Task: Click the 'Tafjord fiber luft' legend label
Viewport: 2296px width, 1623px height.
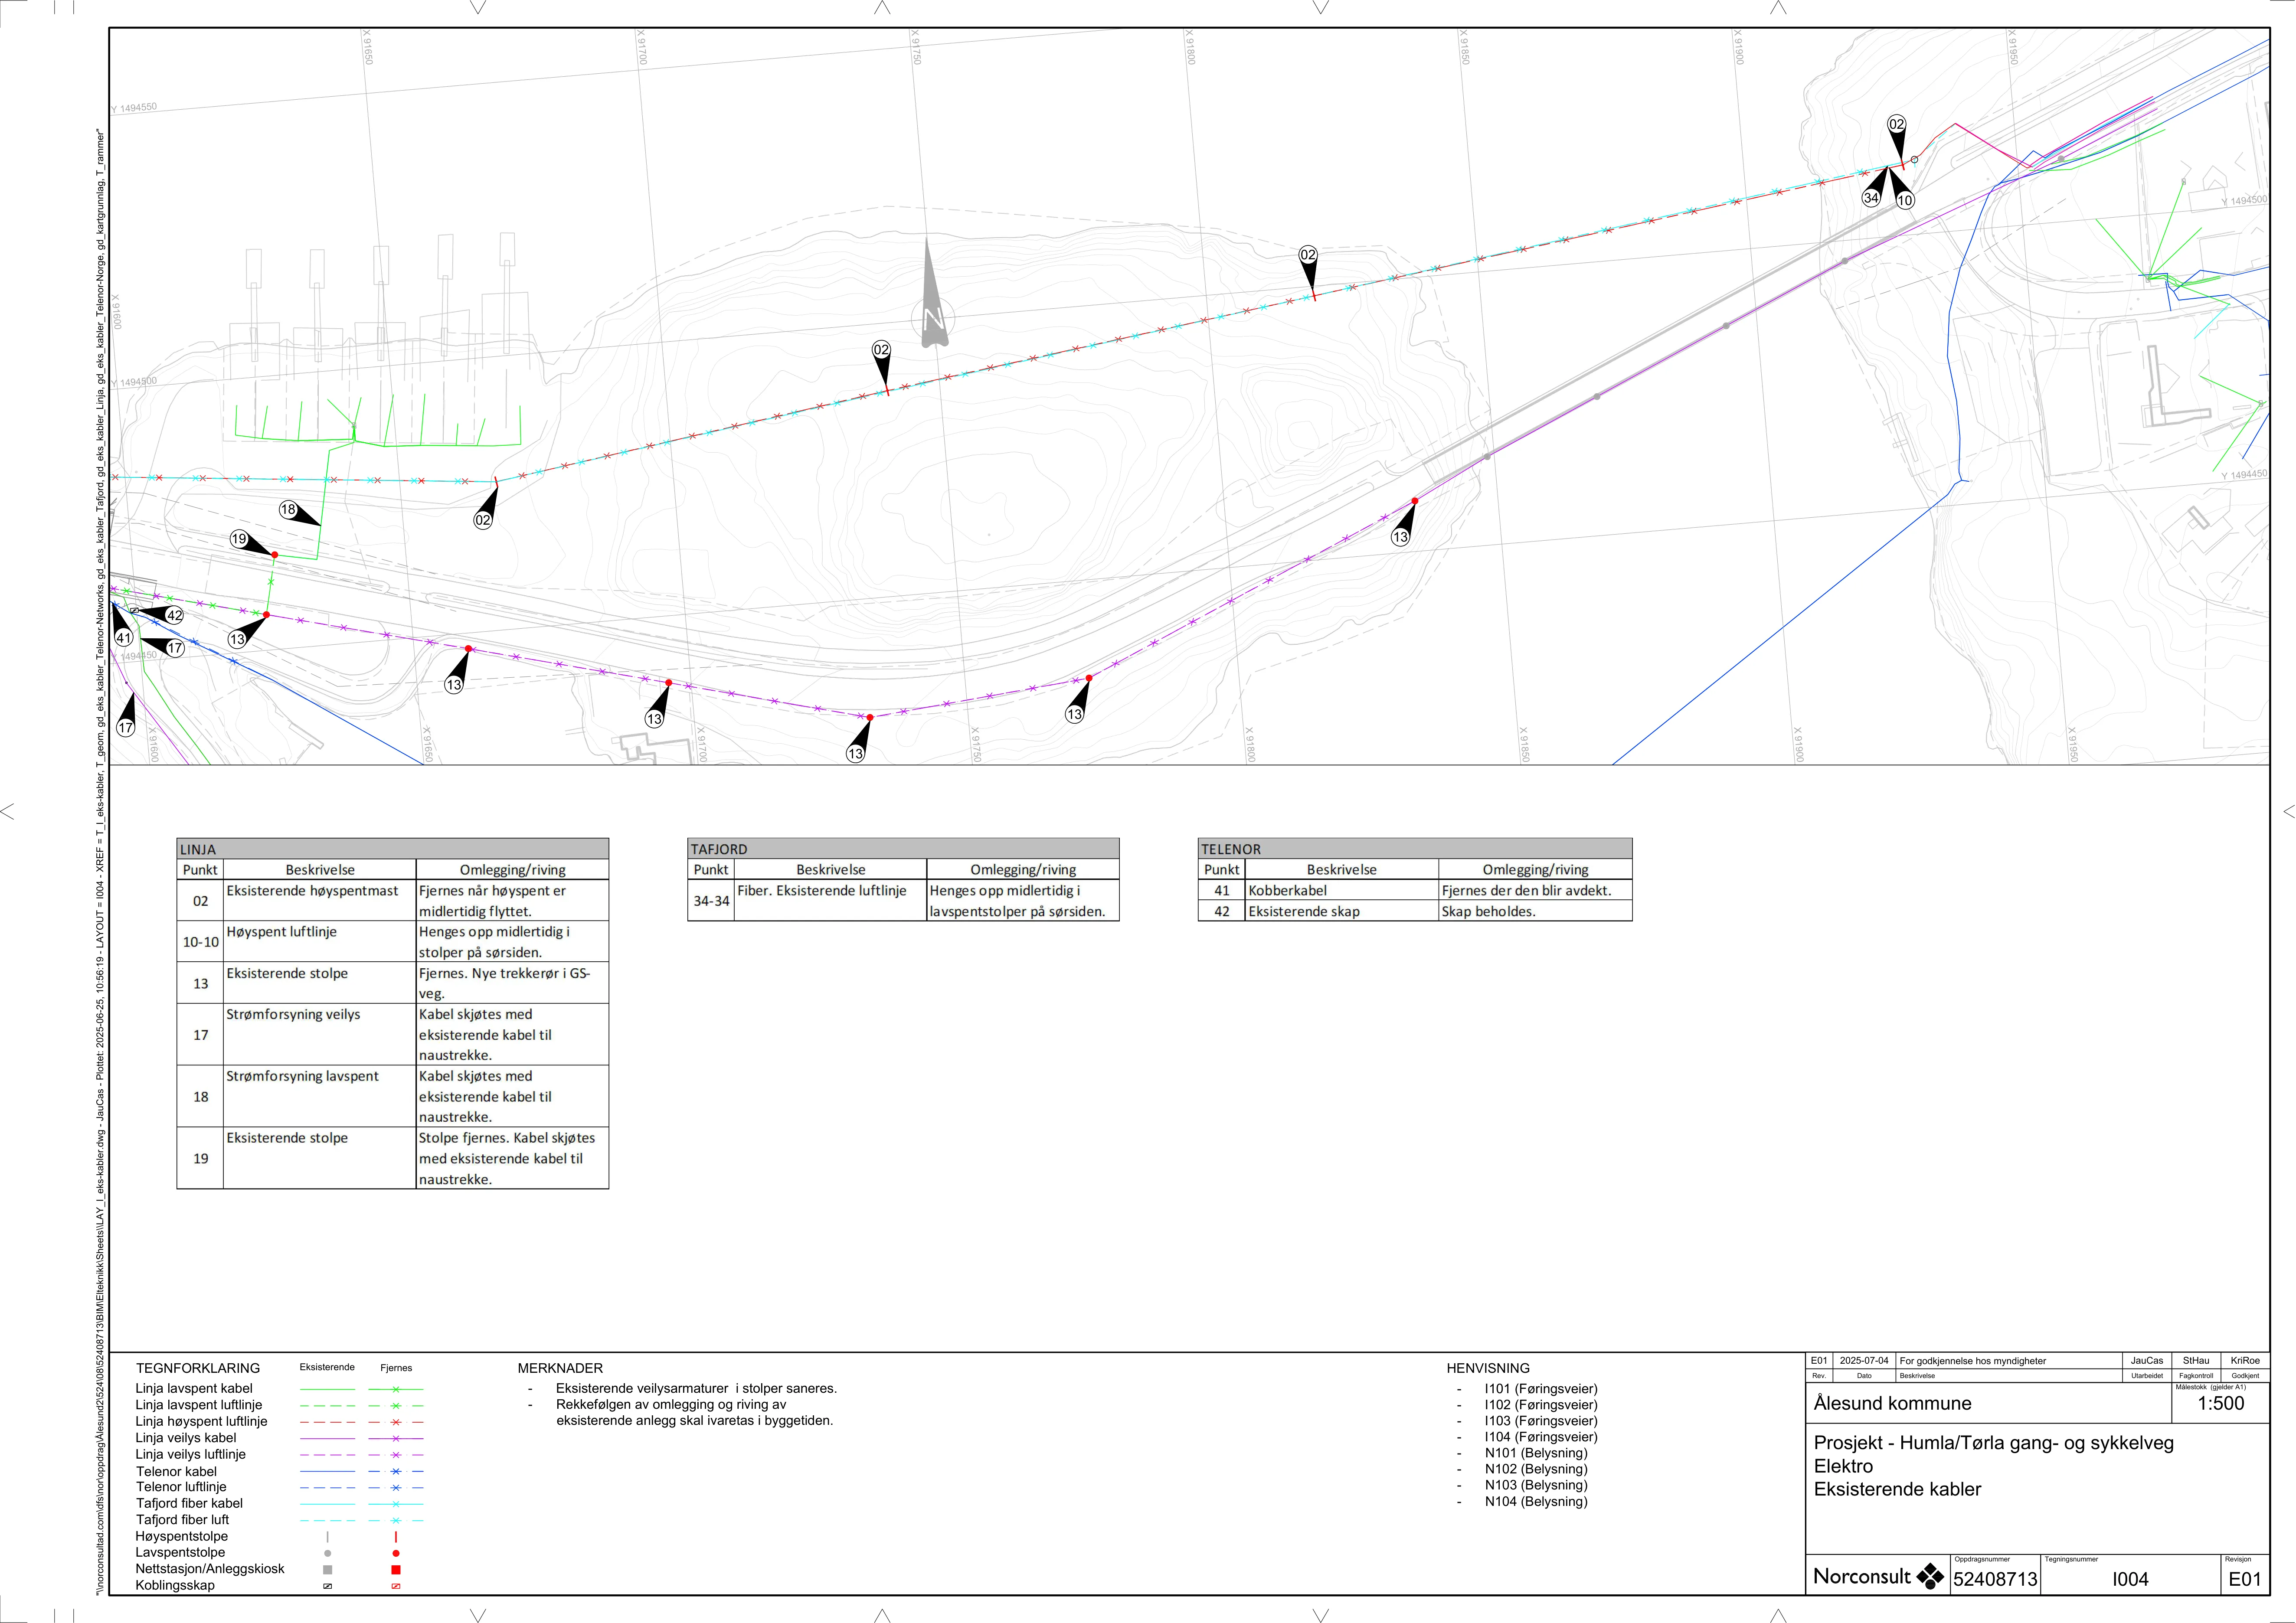Action: click(183, 1520)
